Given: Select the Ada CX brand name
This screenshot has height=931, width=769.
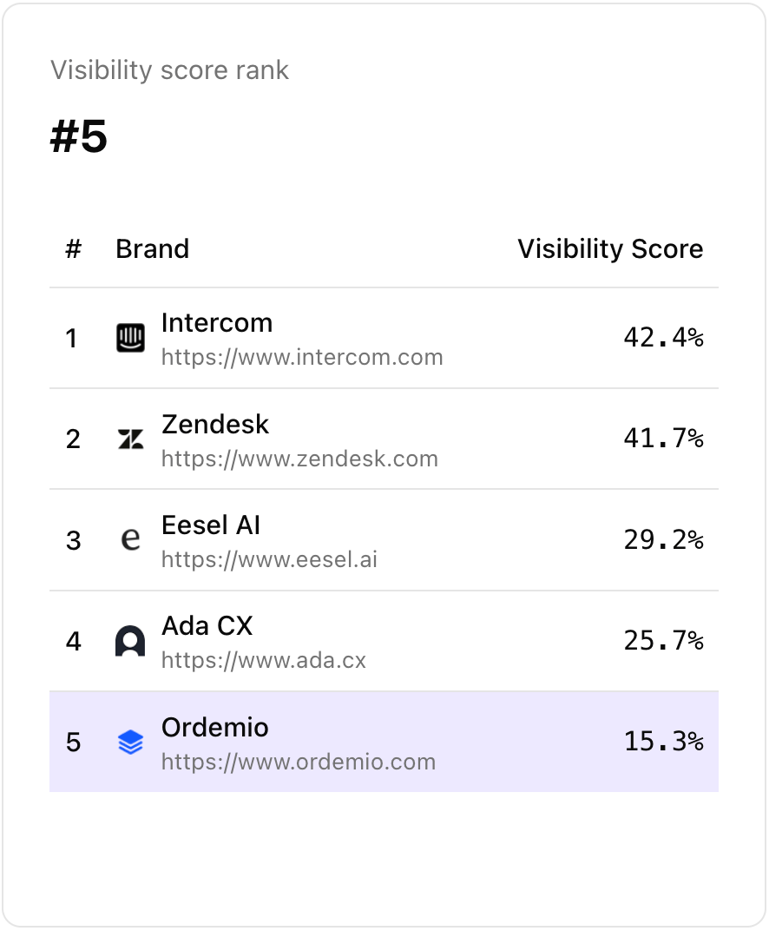Looking at the screenshot, I should [x=207, y=626].
